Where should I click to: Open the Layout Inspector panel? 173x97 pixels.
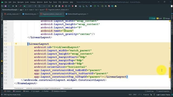163,91
